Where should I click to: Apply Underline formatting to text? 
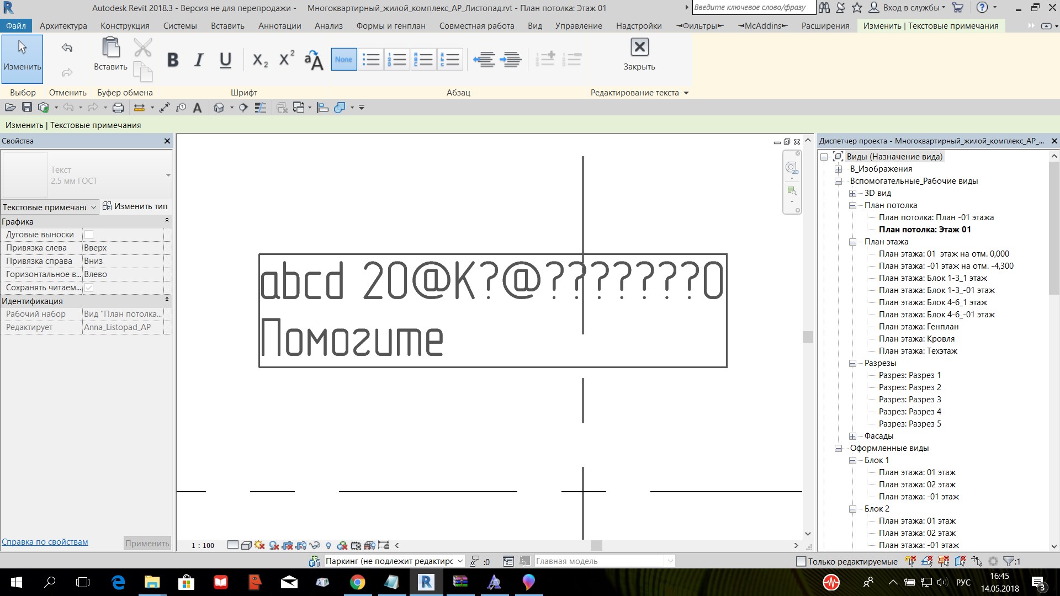click(x=225, y=60)
